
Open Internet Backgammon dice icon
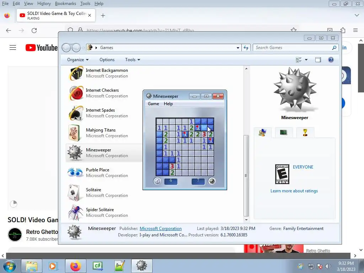(x=76, y=73)
